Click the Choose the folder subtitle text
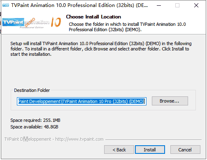 click(x=127, y=27)
